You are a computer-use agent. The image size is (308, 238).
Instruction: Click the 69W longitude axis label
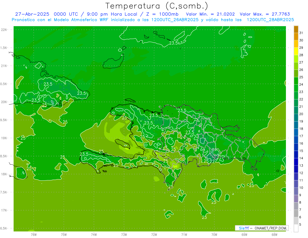[x=244, y=234]
